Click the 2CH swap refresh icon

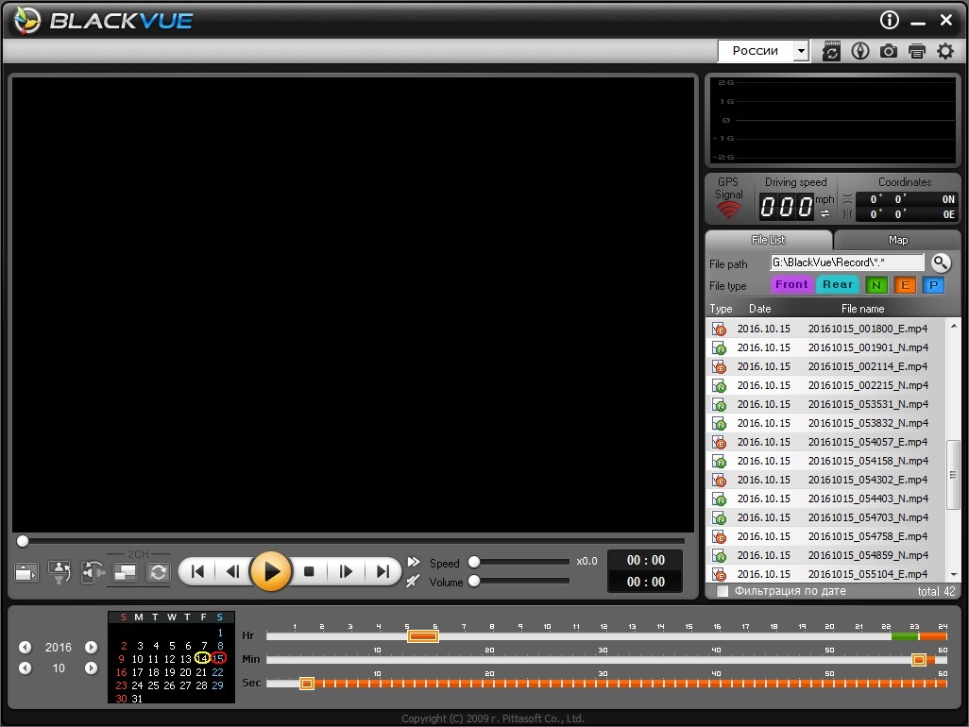coord(159,572)
